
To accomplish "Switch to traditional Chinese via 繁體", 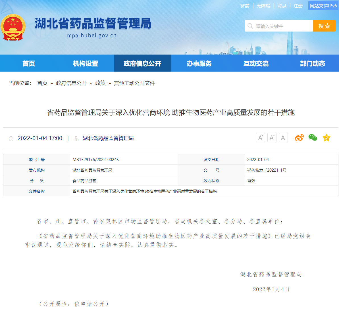I will (245, 6).
